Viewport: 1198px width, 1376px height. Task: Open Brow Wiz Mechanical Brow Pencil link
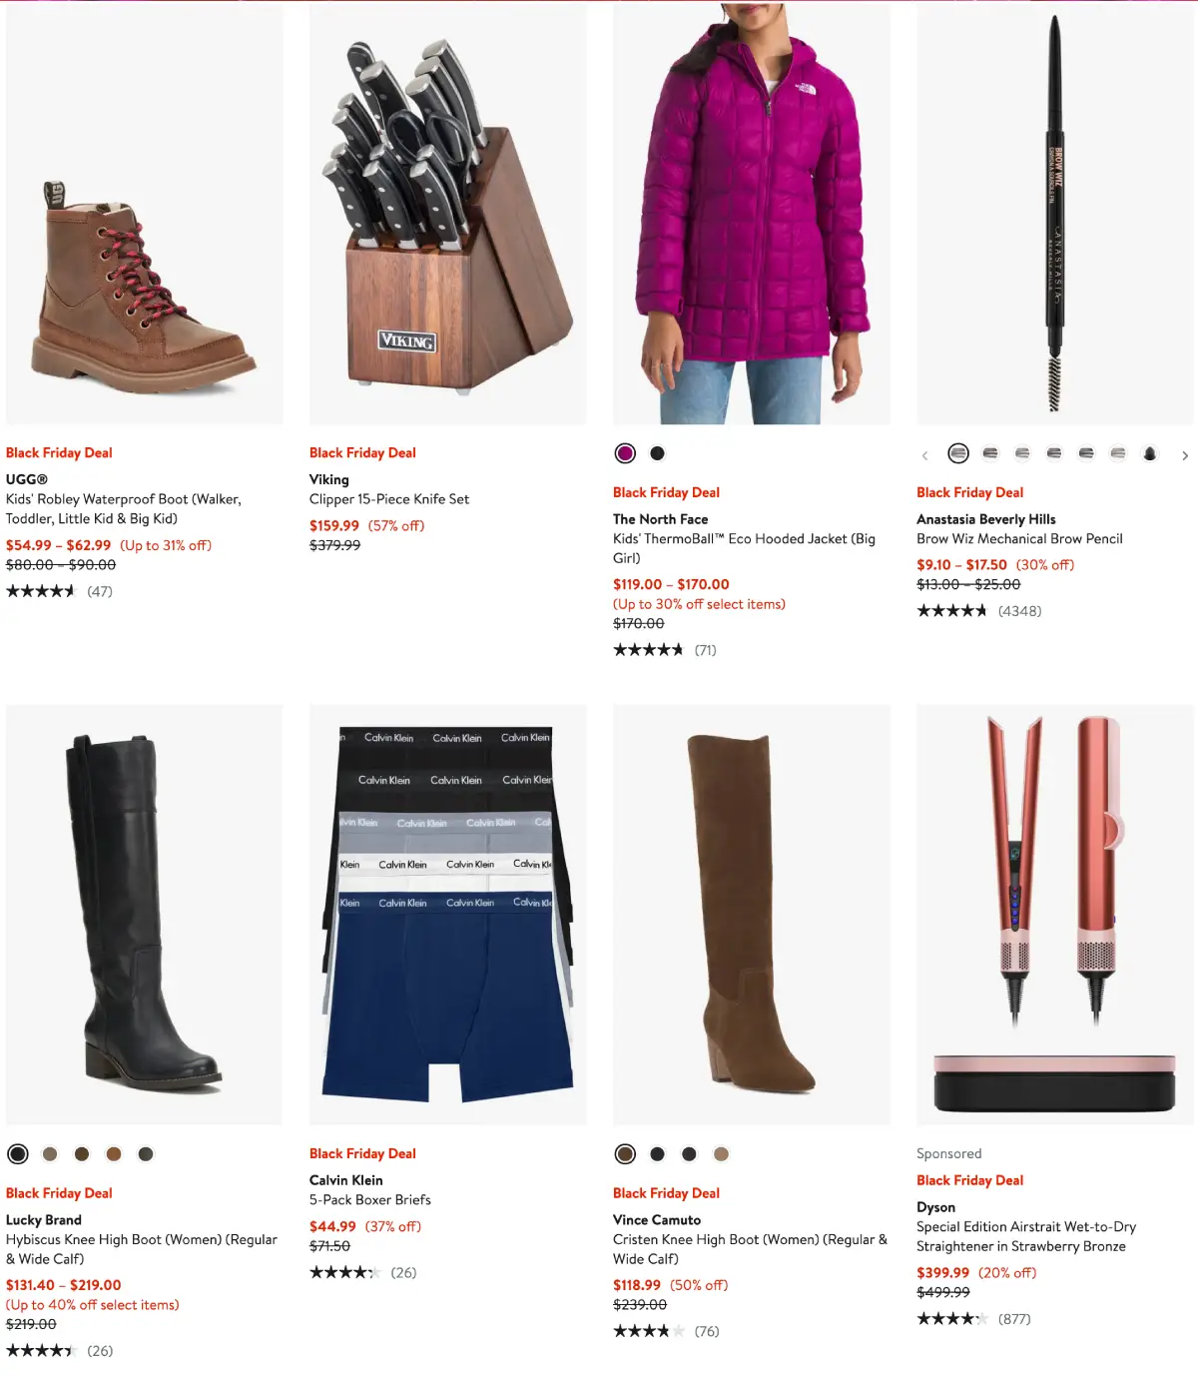[1019, 538]
